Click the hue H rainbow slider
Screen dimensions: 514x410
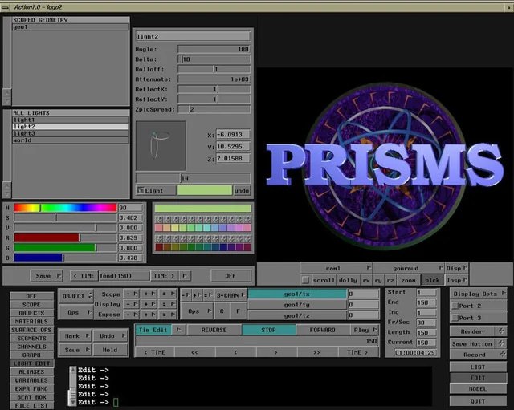[65, 208]
